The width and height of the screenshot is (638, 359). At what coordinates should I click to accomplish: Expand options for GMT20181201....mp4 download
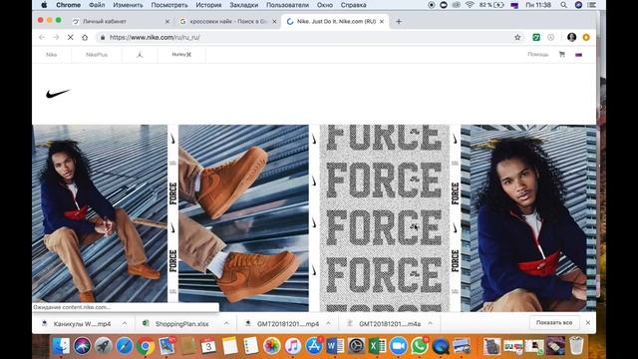(328, 323)
